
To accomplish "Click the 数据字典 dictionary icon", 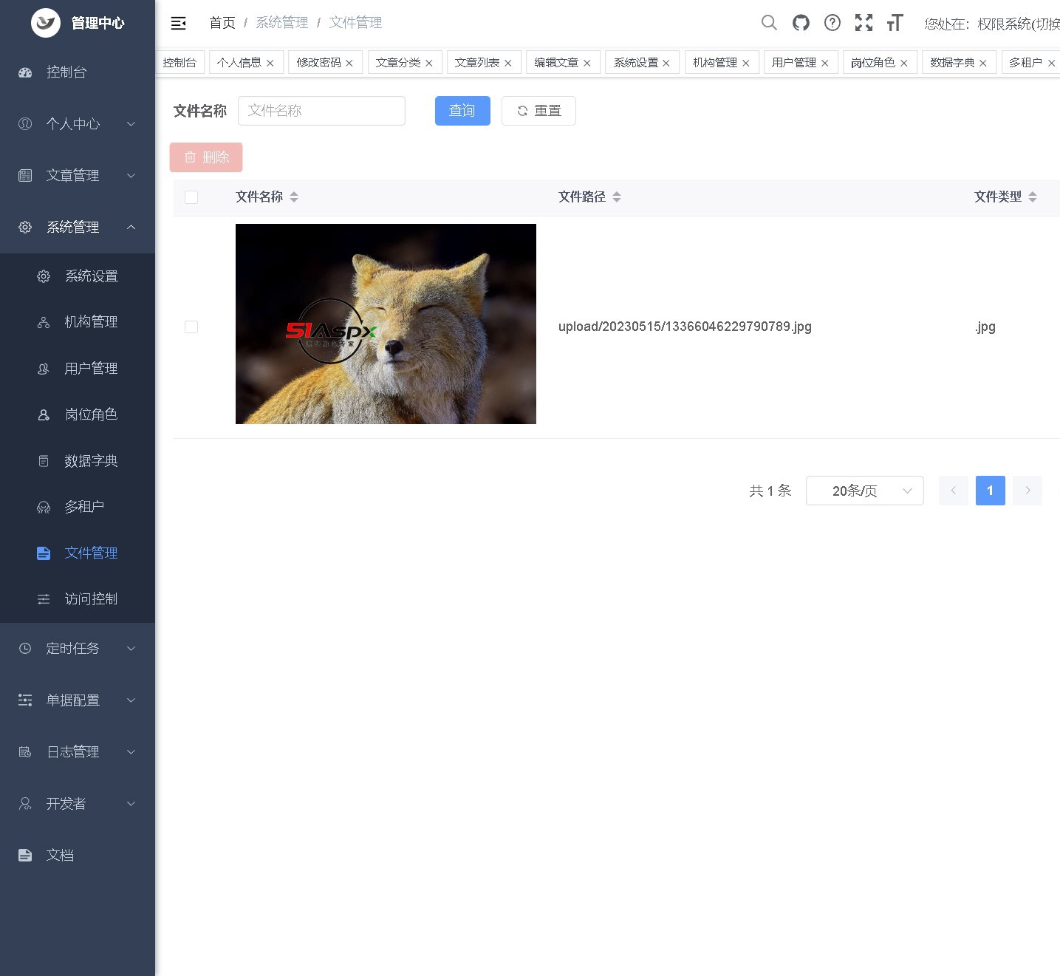I will (x=44, y=461).
